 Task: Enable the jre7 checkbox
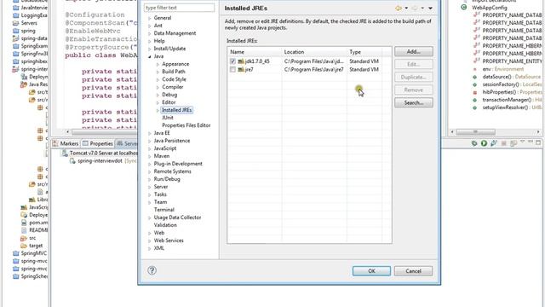[232, 70]
